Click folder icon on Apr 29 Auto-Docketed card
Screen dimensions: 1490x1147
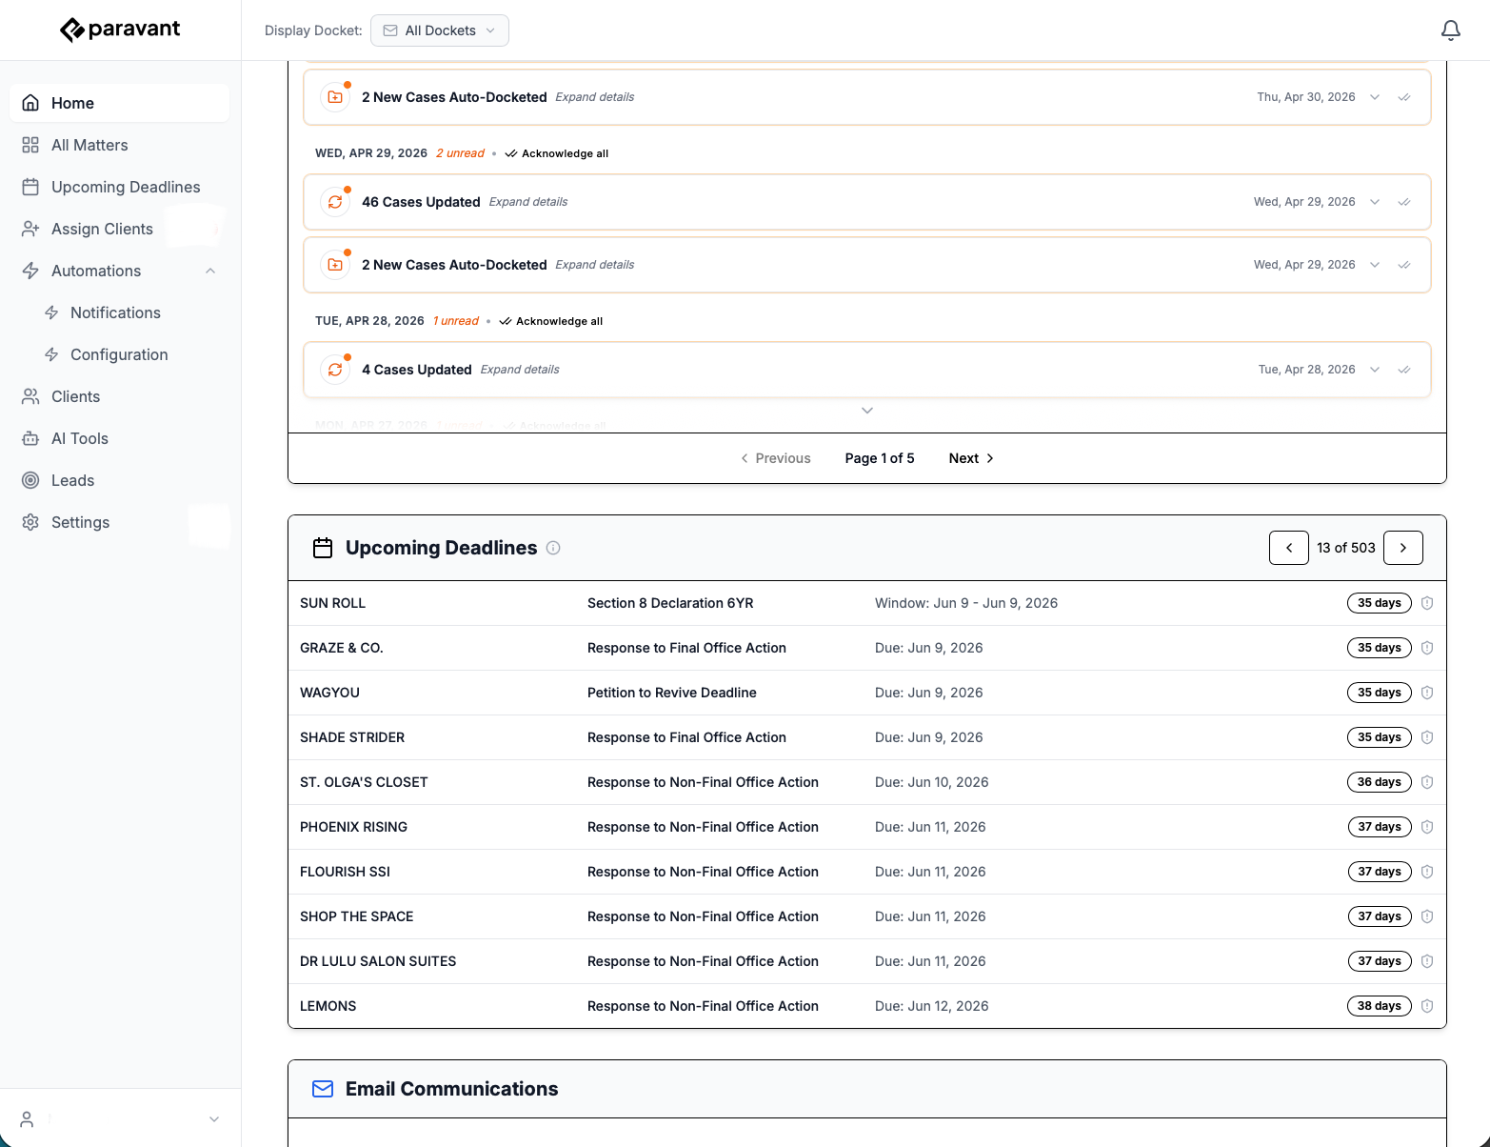tap(335, 265)
